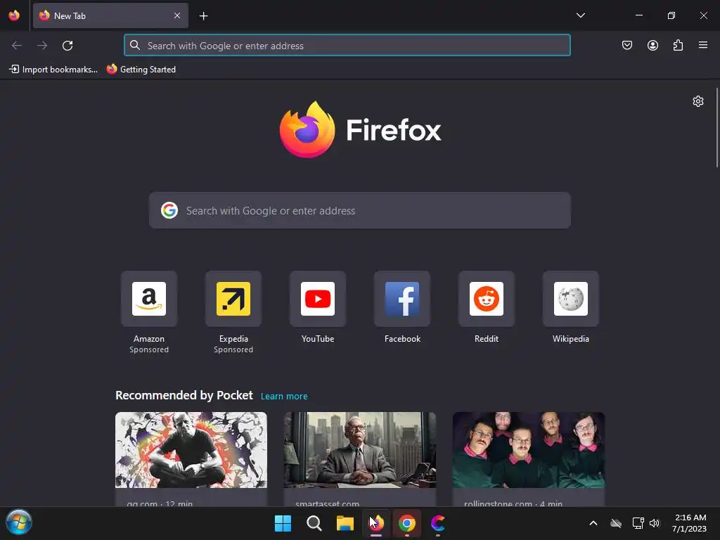
Task: Show hidden system tray icons chevron
Action: point(593,523)
